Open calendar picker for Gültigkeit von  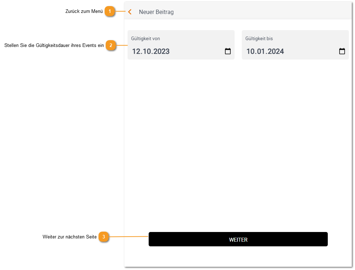(x=228, y=51)
